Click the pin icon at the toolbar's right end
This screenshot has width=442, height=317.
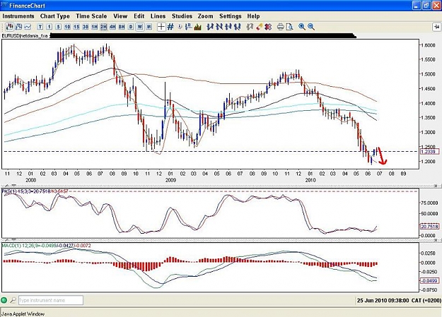[436, 27]
